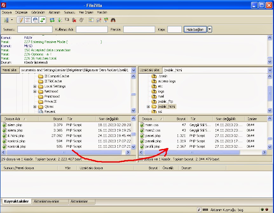
Task: Click the Hızlı bağlan button
Action: click(195, 29)
